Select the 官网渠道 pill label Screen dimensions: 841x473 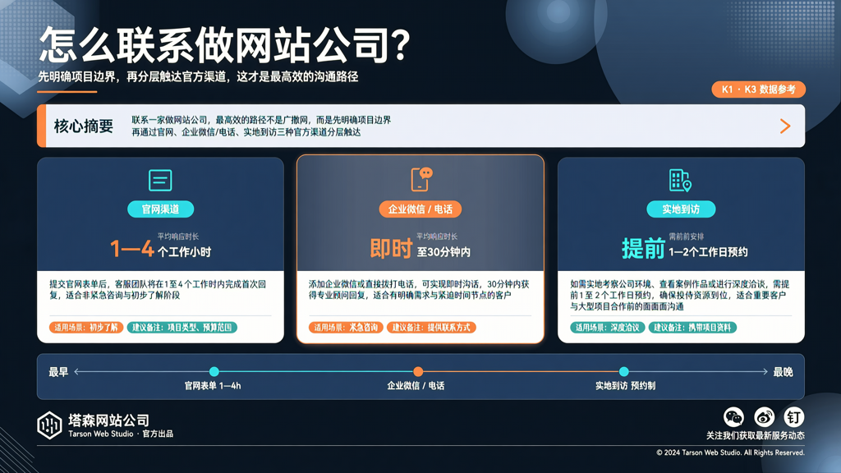[x=160, y=209]
